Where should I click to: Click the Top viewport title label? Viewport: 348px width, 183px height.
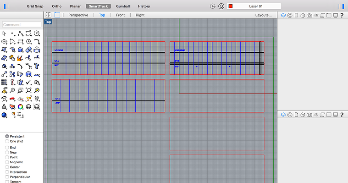(x=48, y=22)
